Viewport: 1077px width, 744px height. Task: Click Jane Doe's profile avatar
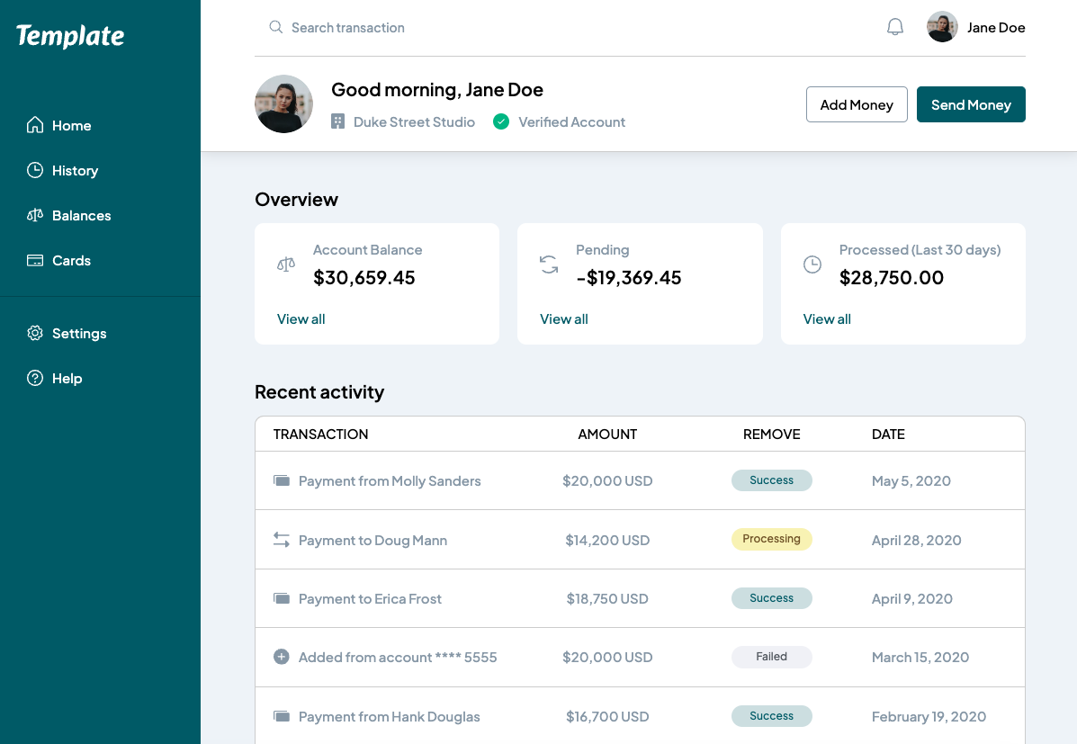pyautogui.click(x=942, y=27)
